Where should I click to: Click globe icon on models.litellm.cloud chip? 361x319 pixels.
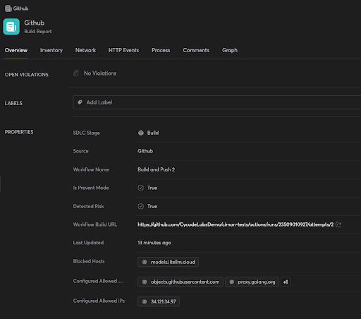pyautogui.click(x=145, y=262)
